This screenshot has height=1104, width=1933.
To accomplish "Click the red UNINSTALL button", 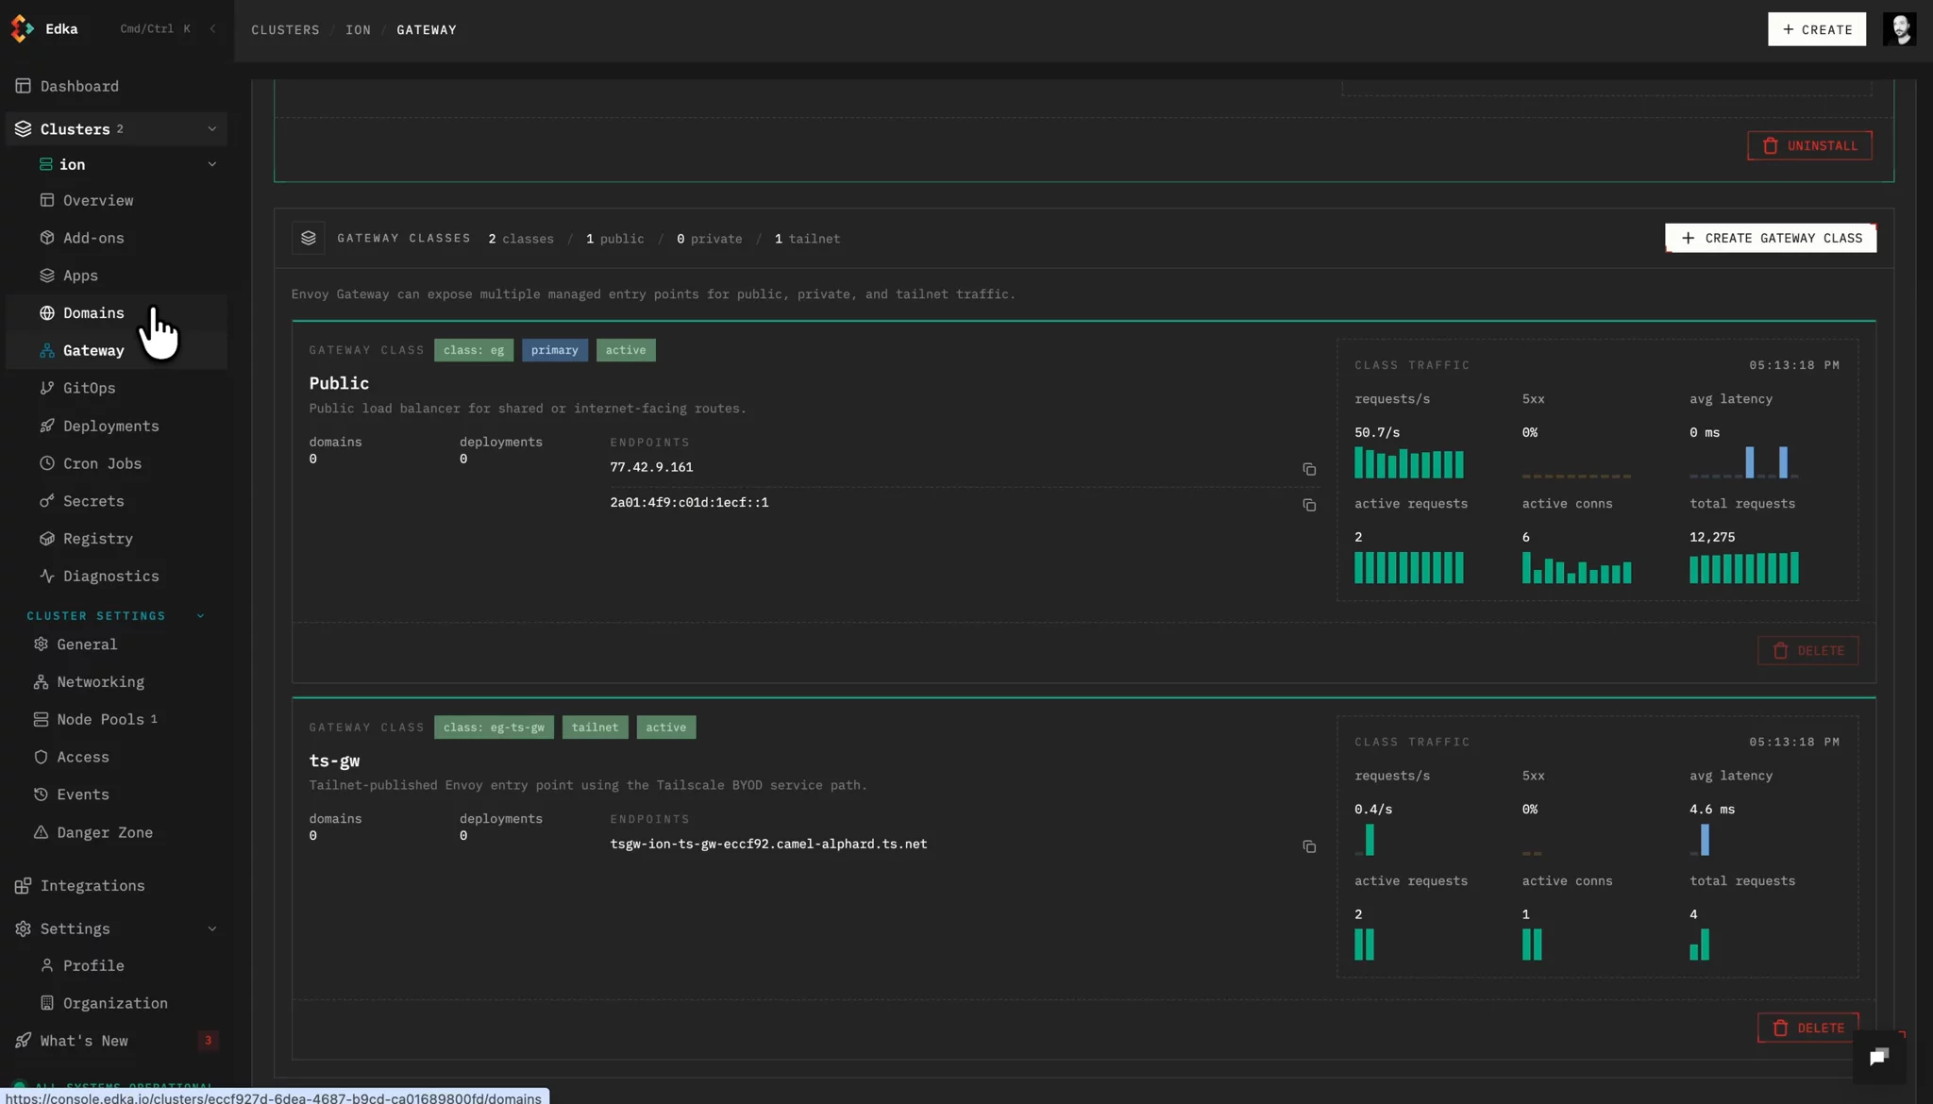I will [1809, 146].
